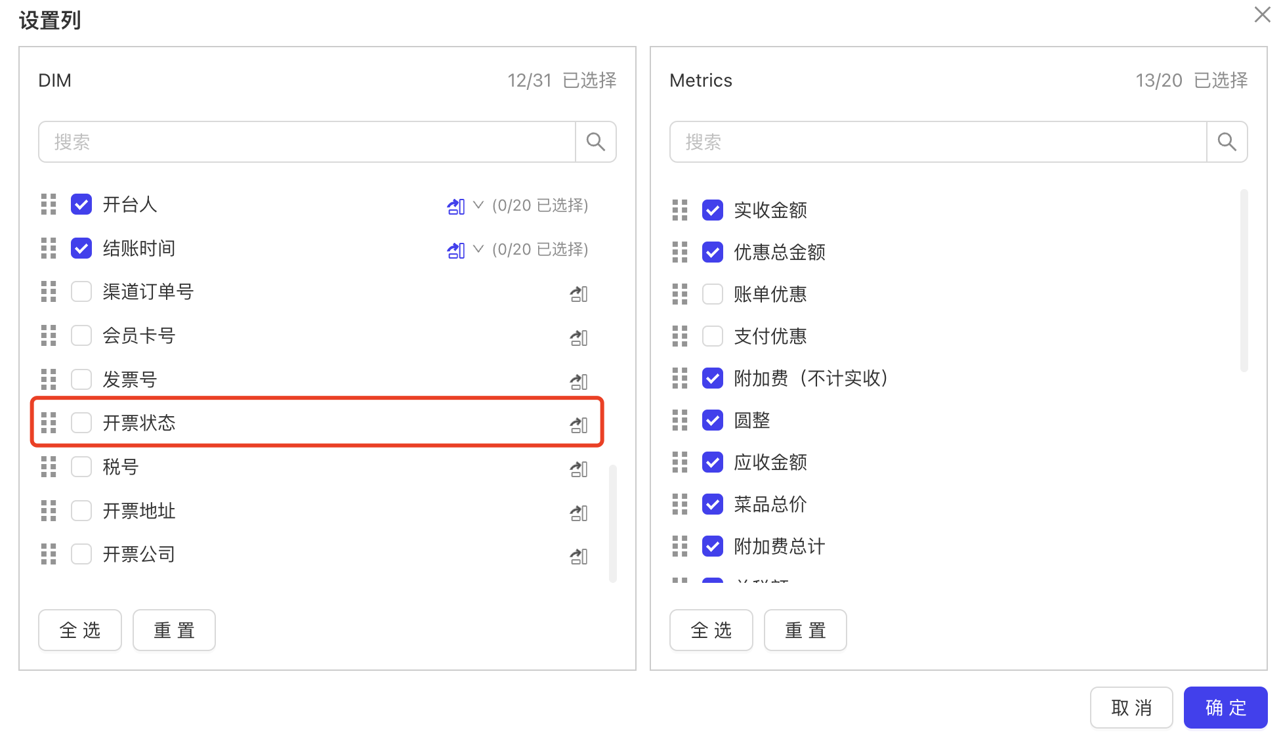
Task: Click the Metrics list scrollbar
Action: point(1244,280)
